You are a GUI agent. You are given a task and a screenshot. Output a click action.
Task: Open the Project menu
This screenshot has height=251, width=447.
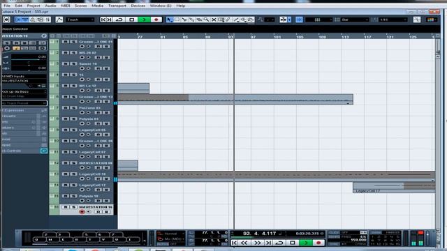click(x=34, y=6)
